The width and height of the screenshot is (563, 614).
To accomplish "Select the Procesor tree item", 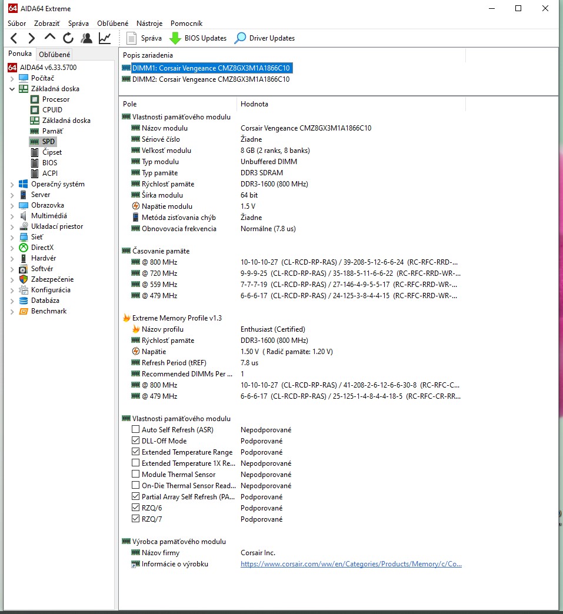I will 56,99.
